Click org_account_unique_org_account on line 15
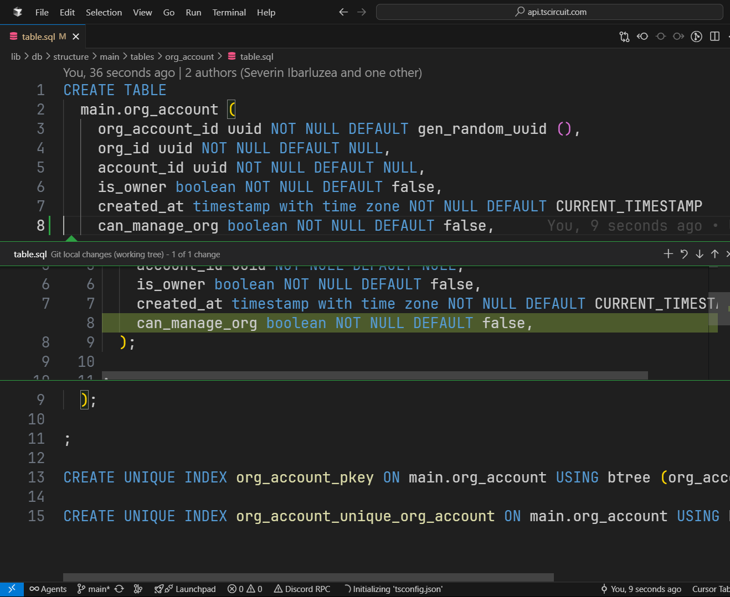Screen dimensions: 730x597 (x=365, y=516)
